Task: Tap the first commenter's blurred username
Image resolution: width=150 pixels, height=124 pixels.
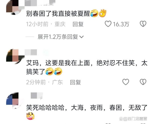Action: (x=40, y=3)
